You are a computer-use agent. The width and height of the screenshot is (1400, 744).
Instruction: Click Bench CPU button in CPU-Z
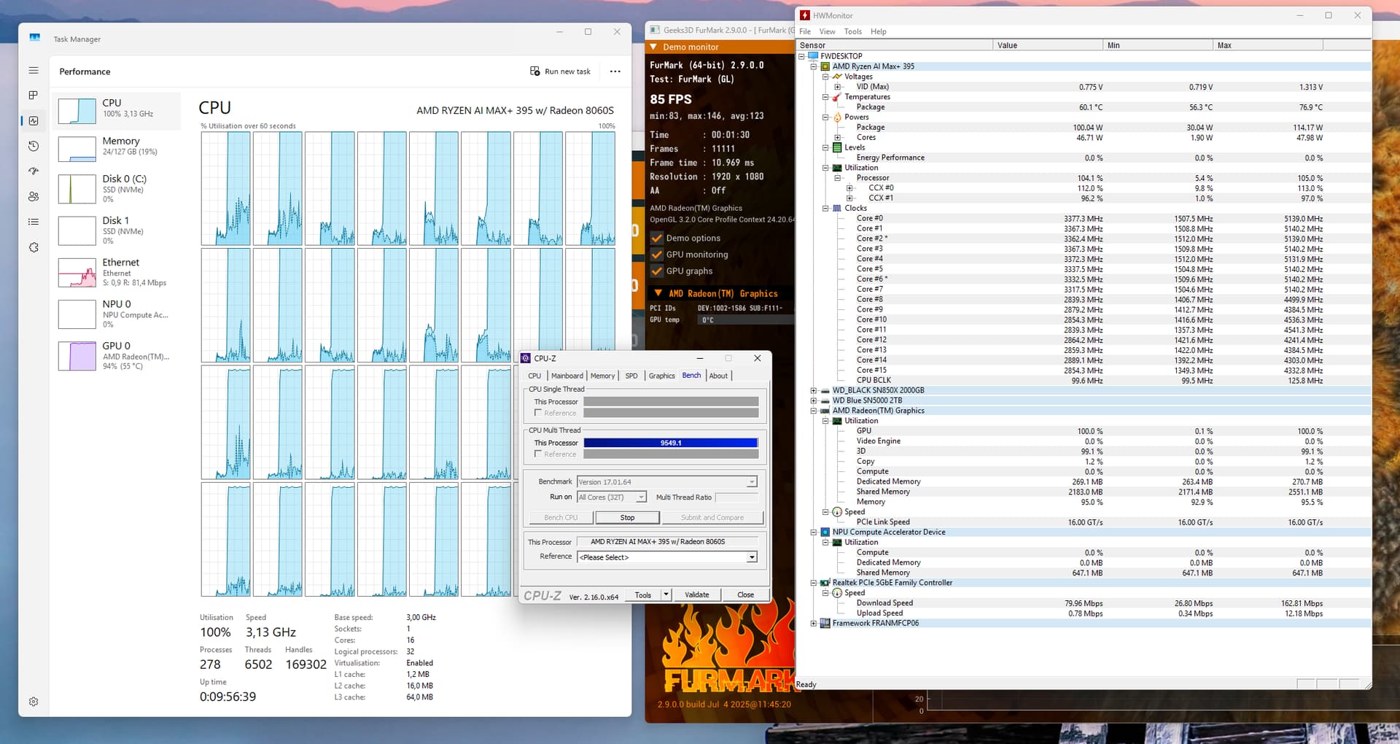click(x=561, y=518)
